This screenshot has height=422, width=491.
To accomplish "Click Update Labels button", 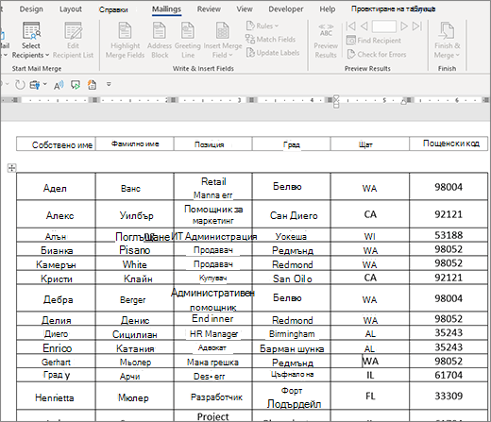I will (273, 53).
